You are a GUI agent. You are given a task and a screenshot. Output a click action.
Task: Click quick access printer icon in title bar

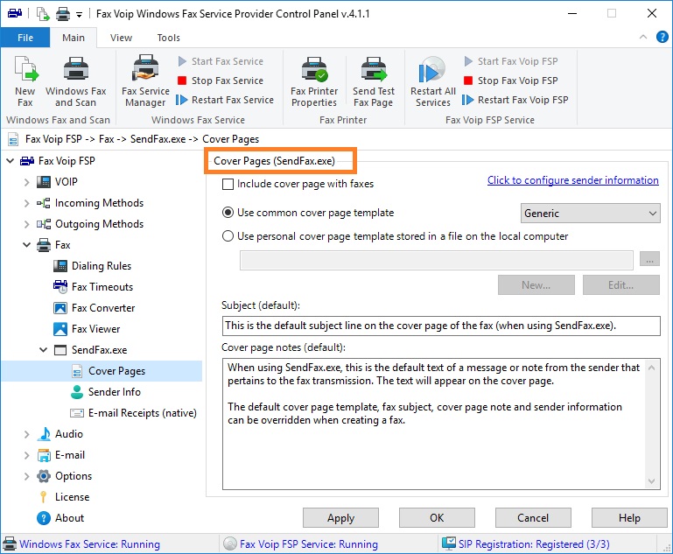click(x=63, y=14)
